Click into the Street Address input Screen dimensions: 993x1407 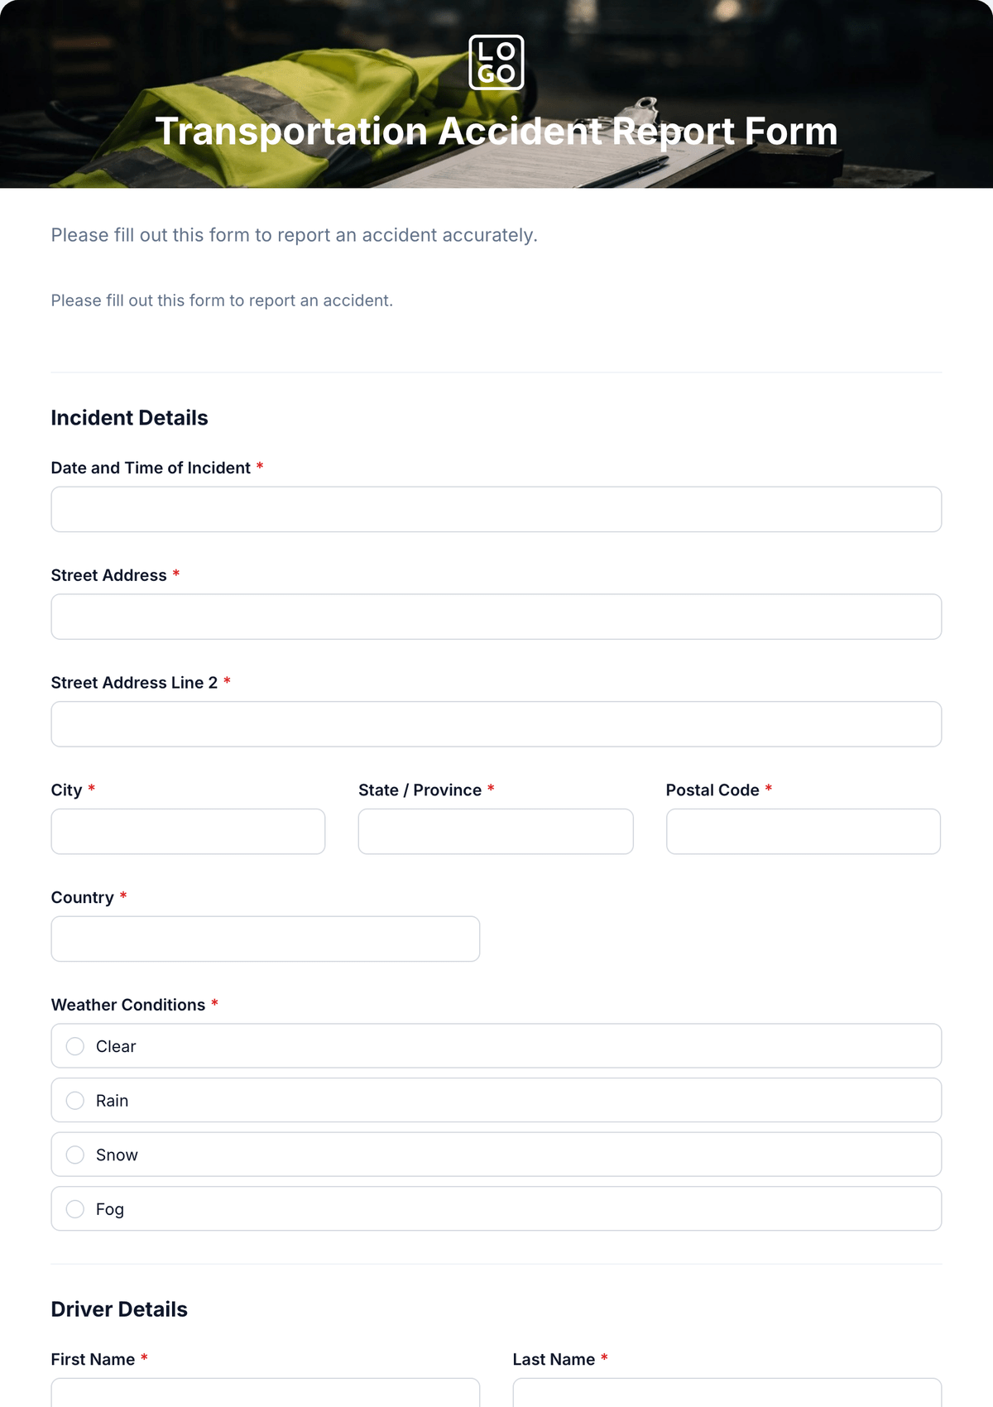pos(496,617)
